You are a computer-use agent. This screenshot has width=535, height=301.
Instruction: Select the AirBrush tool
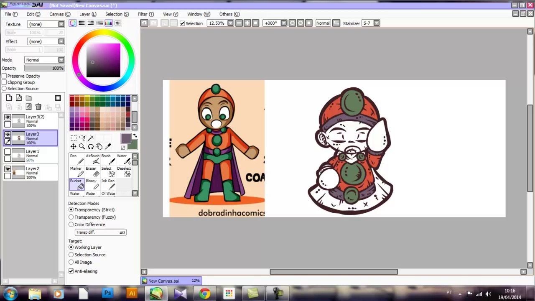pos(92,159)
